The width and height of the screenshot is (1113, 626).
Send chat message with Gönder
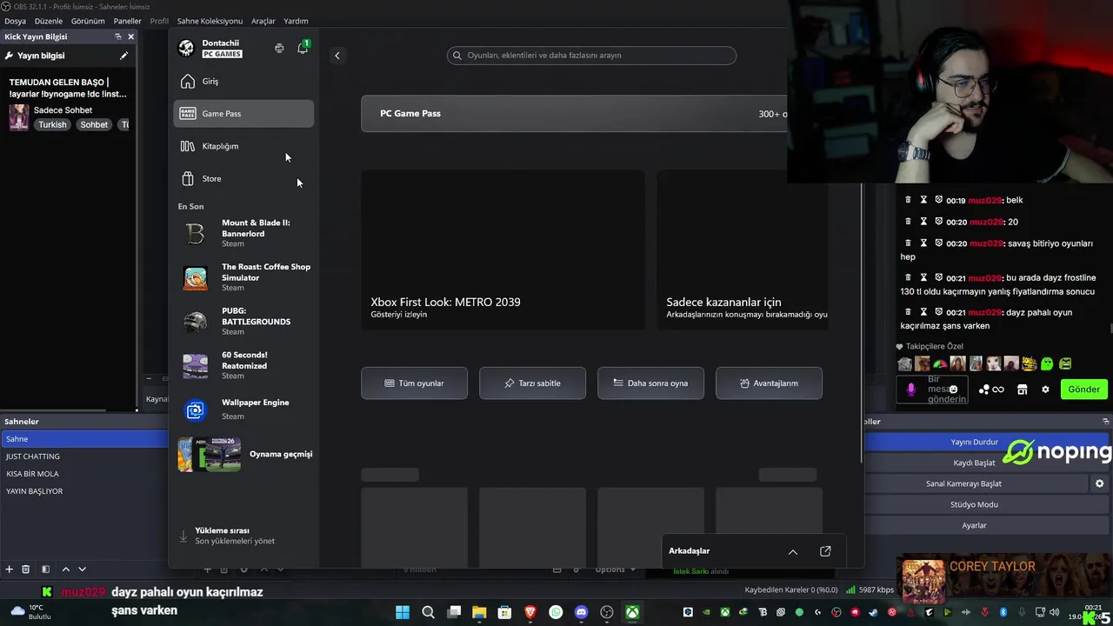1083,390
